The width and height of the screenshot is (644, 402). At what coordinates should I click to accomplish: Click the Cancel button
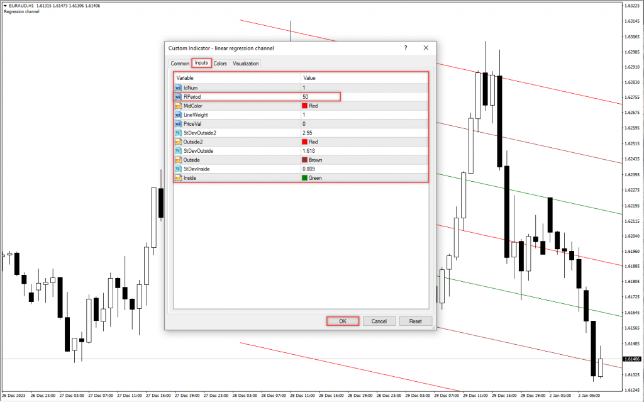click(x=379, y=321)
